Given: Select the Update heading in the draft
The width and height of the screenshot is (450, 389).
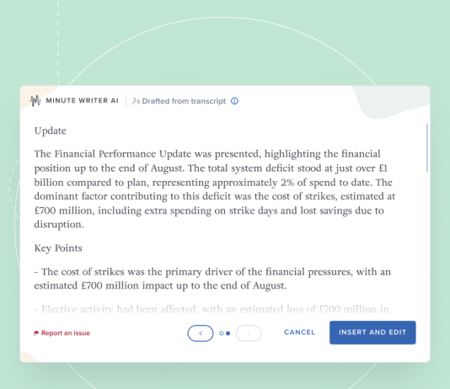Looking at the screenshot, I should coord(51,131).
